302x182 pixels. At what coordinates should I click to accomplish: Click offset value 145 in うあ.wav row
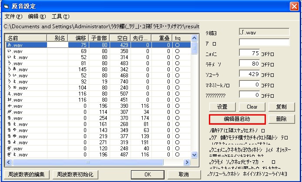click(82, 69)
